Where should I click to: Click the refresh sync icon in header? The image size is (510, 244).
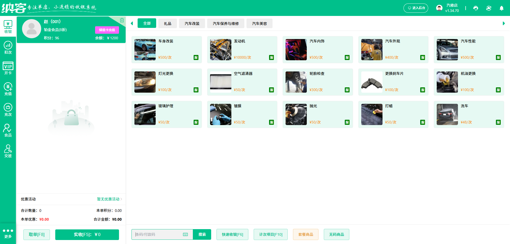pos(489,8)
